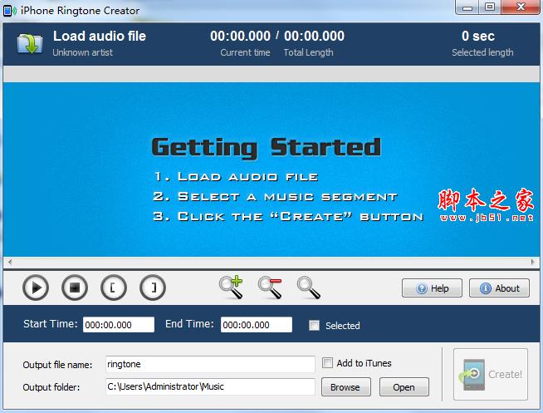543x413 pixels.
Task: Enable the Add to iTunes checkbox
Action: tap(327, 363)
